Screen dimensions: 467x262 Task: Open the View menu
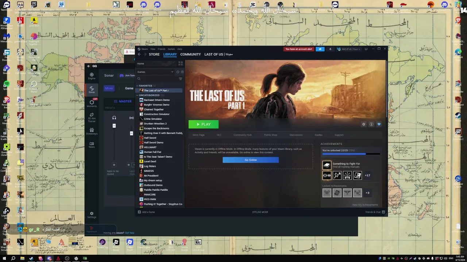tap(153, 49)
